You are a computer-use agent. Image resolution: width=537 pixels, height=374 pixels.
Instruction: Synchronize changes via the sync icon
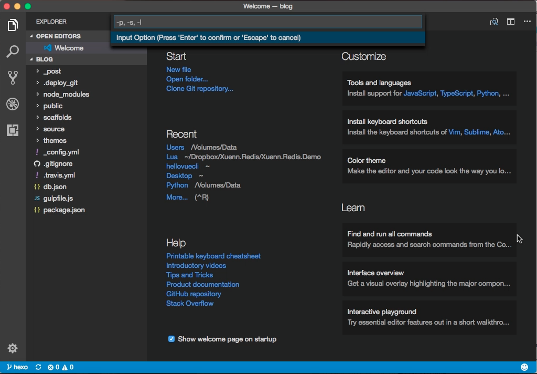(x=38, y=367)
